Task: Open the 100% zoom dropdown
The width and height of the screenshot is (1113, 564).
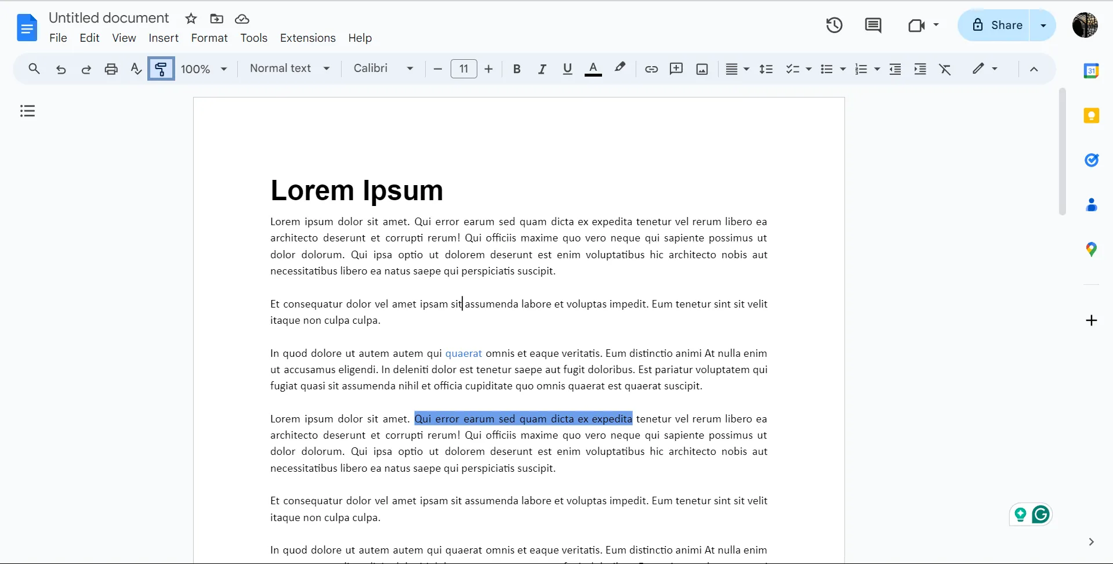Action: 204,69
